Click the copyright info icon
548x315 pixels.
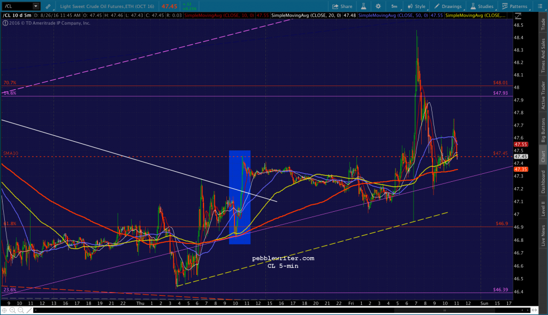(5, 23)
